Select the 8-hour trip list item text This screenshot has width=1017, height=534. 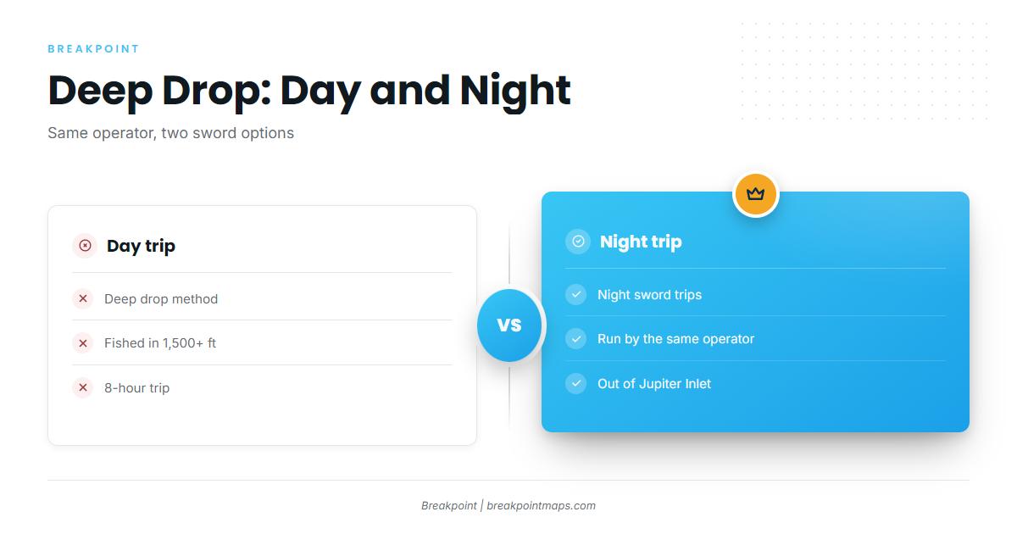tap(136, 388)
